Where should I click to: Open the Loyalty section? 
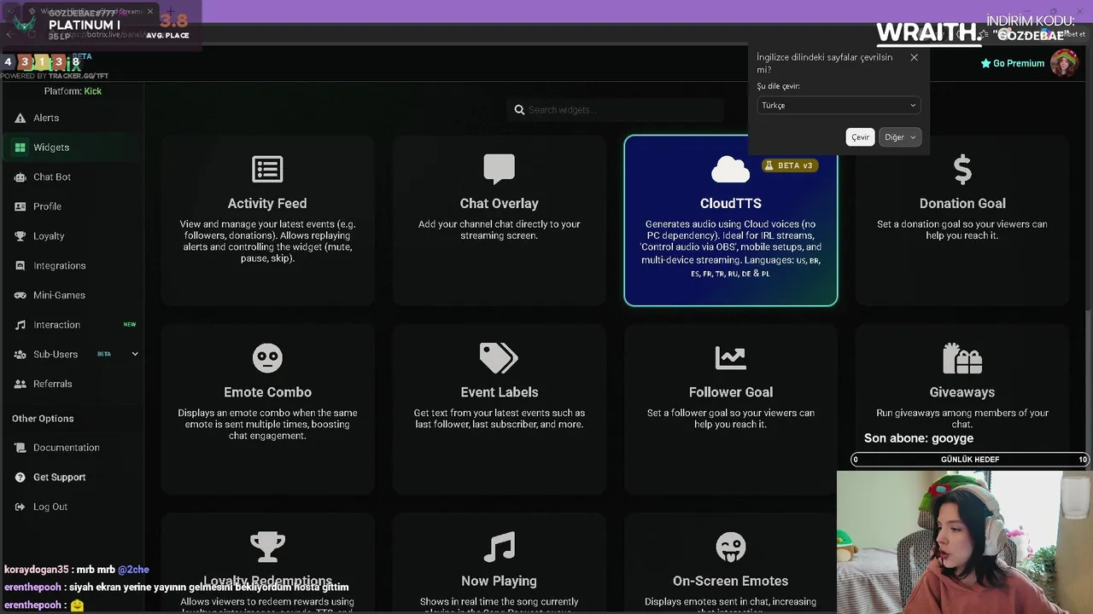point(73,236)
